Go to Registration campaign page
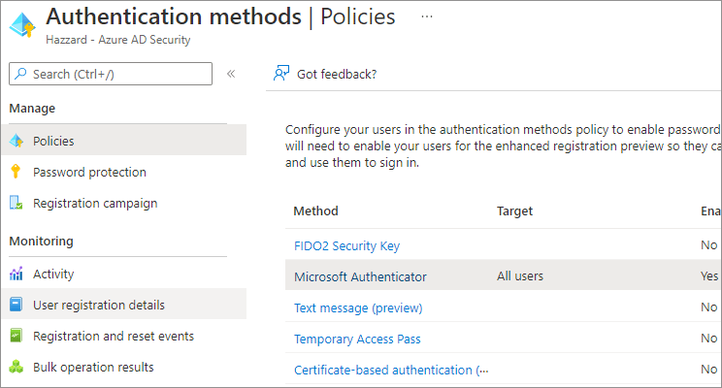This screenshot has width=722, height=388. (x=95, y=204)
